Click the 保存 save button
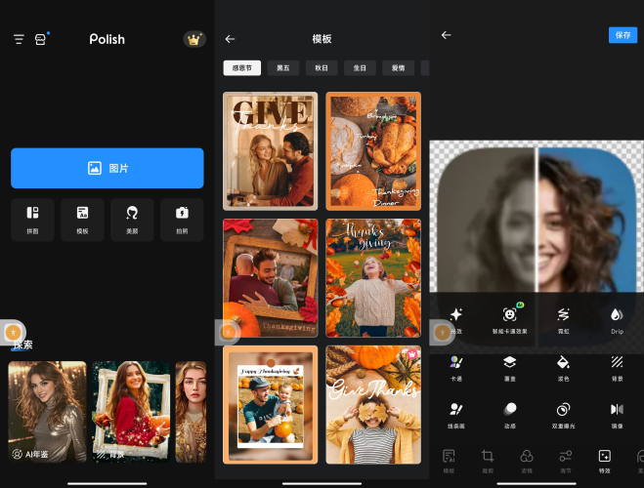The width and height of the screenshot is (644, 488). point(623,35)
